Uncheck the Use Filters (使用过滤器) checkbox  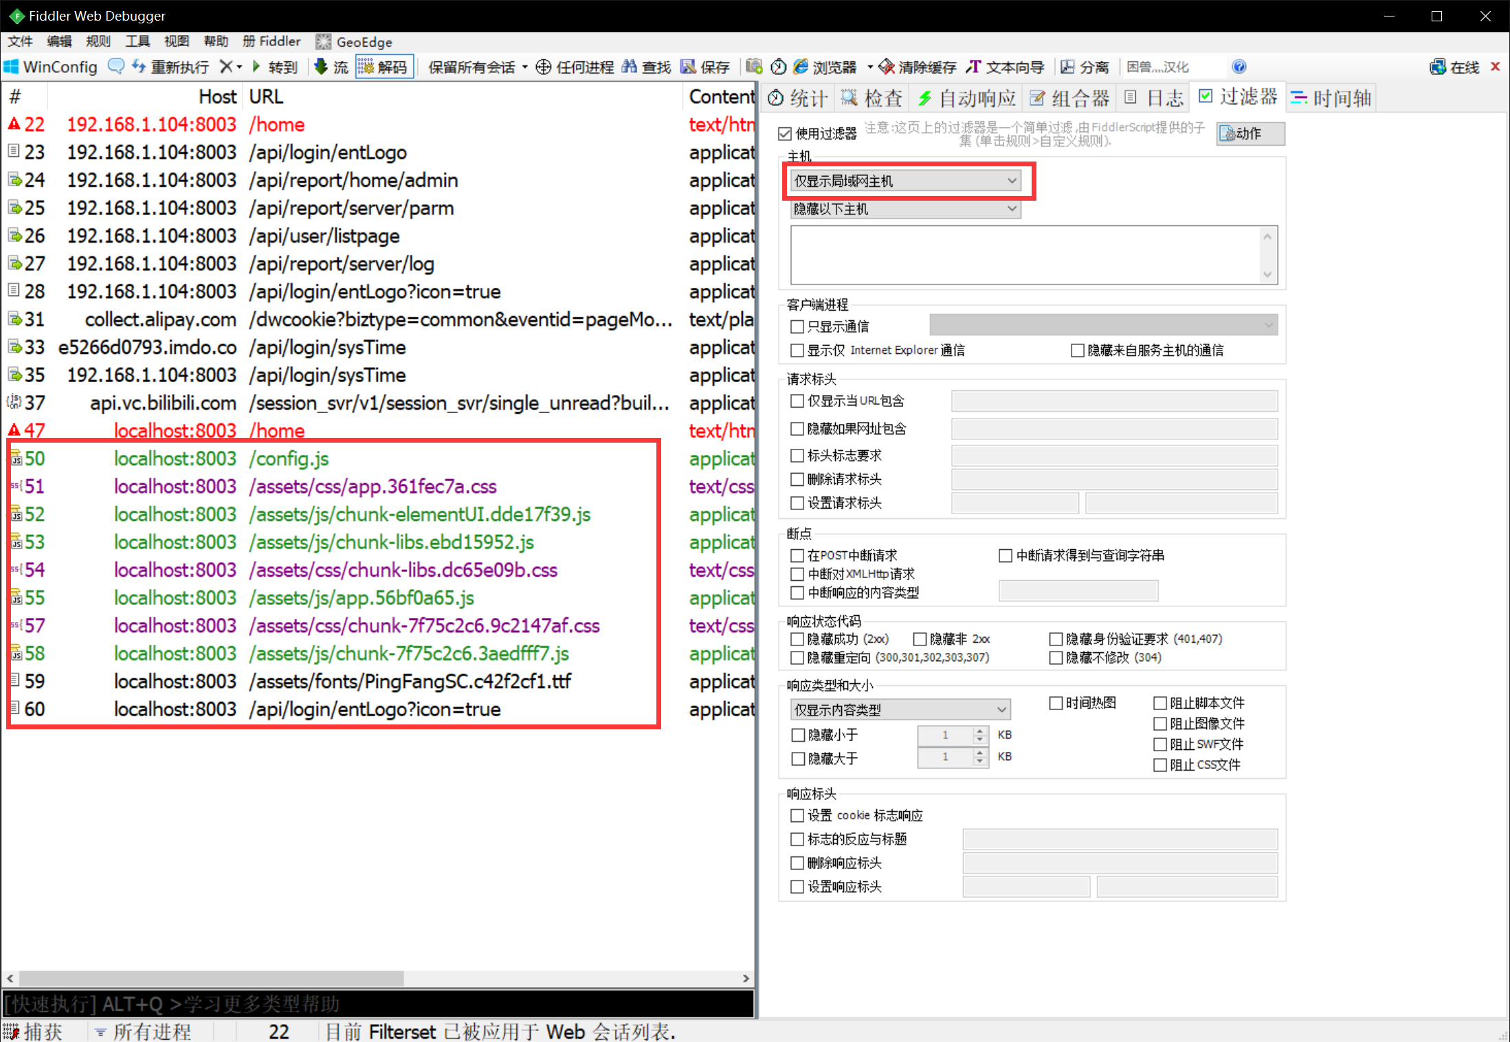tap(785, 133)
